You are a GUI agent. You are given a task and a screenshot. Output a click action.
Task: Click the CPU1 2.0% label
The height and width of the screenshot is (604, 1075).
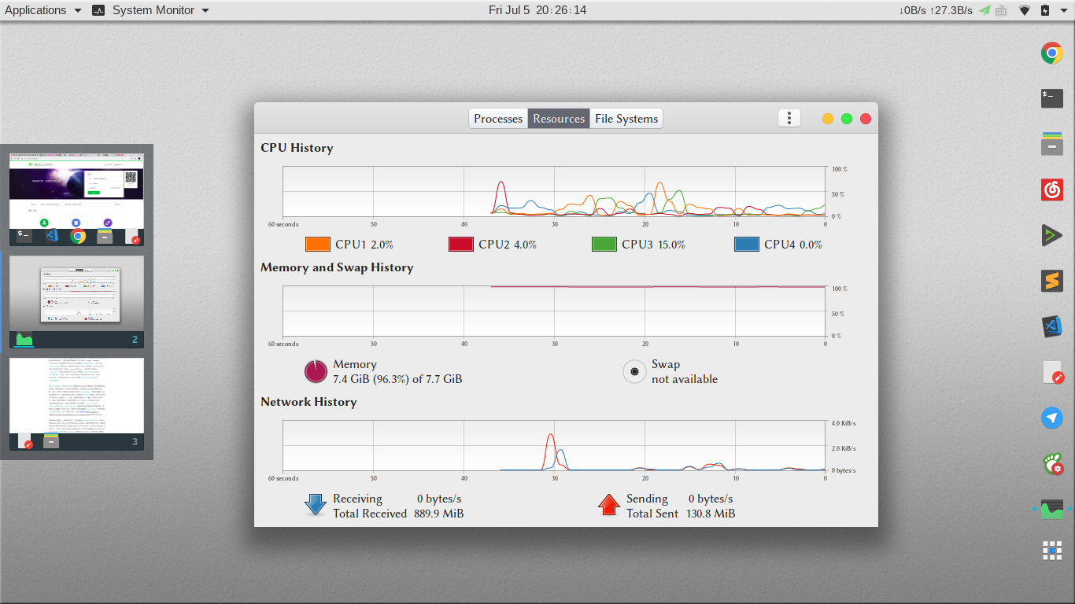click(x=364, y=245)
